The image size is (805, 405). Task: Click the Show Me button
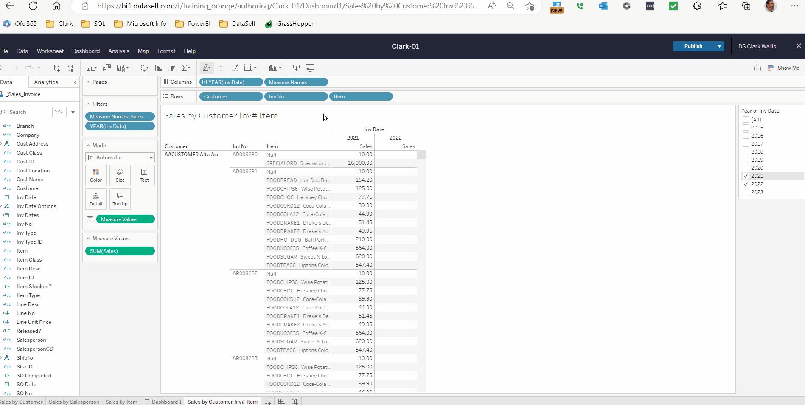coord(784,68)
